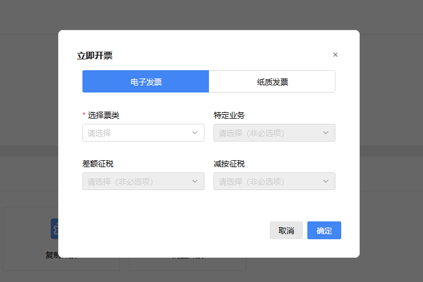
Task: Switch to the 纸质发票 tab
Action: click(272, 82)
